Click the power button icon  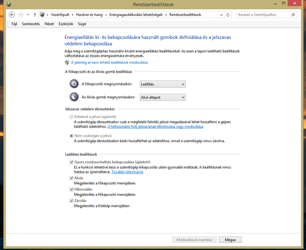pyautogui.click(x=74, y=84)
